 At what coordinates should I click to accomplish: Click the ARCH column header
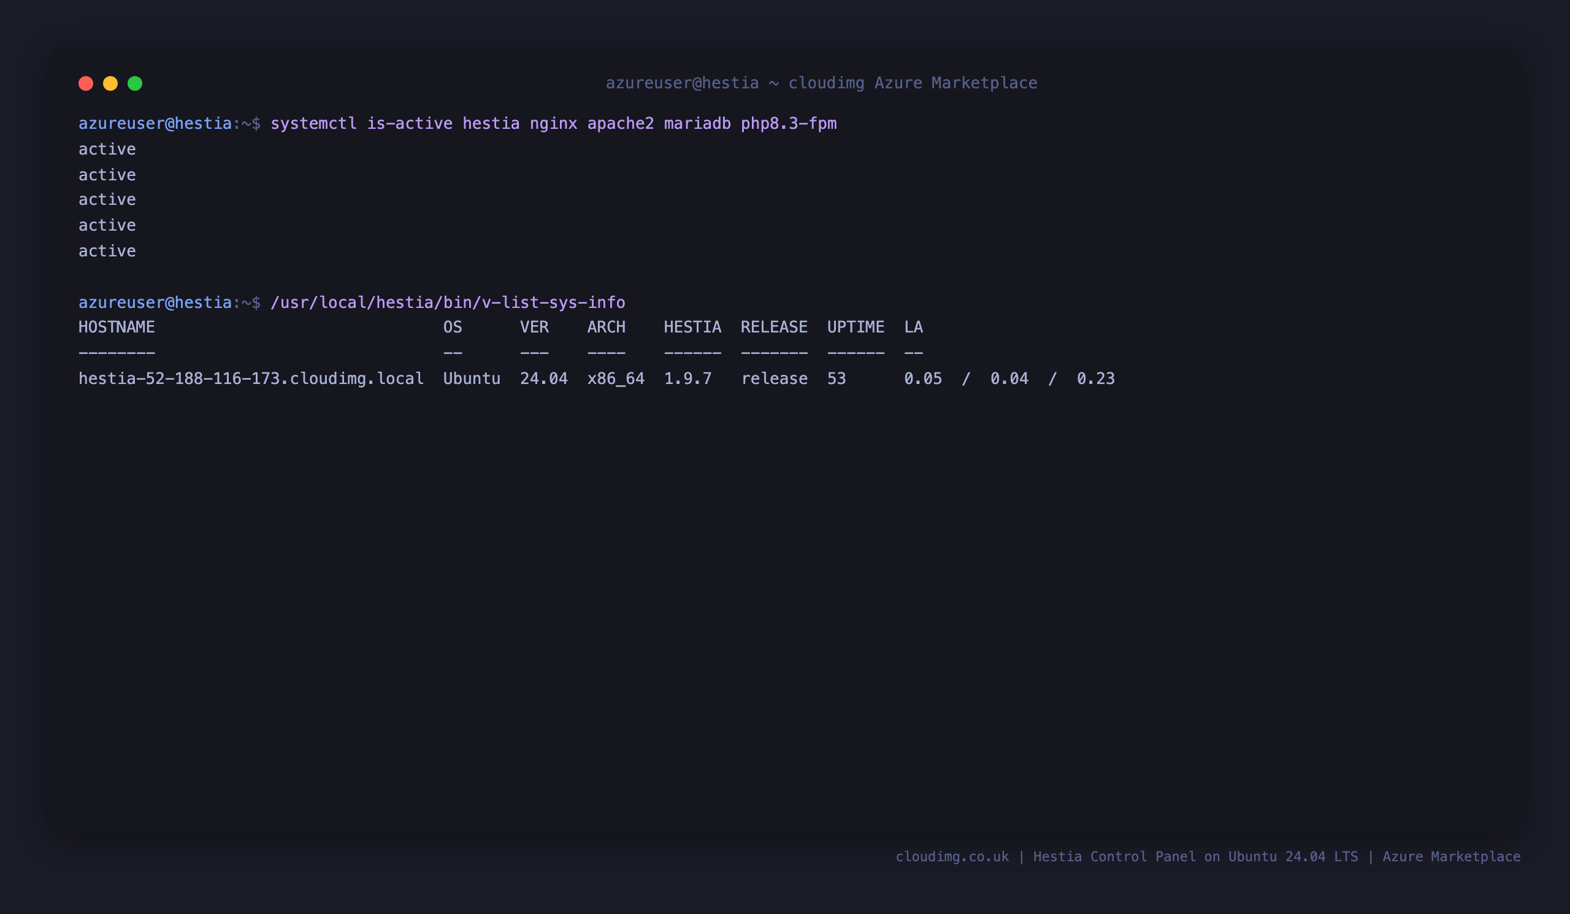606,327
